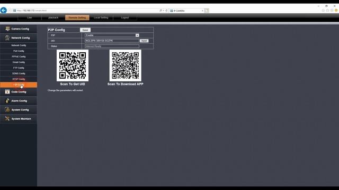Click the 'Scan To Get UID' caption

click(x=73, y=84)
